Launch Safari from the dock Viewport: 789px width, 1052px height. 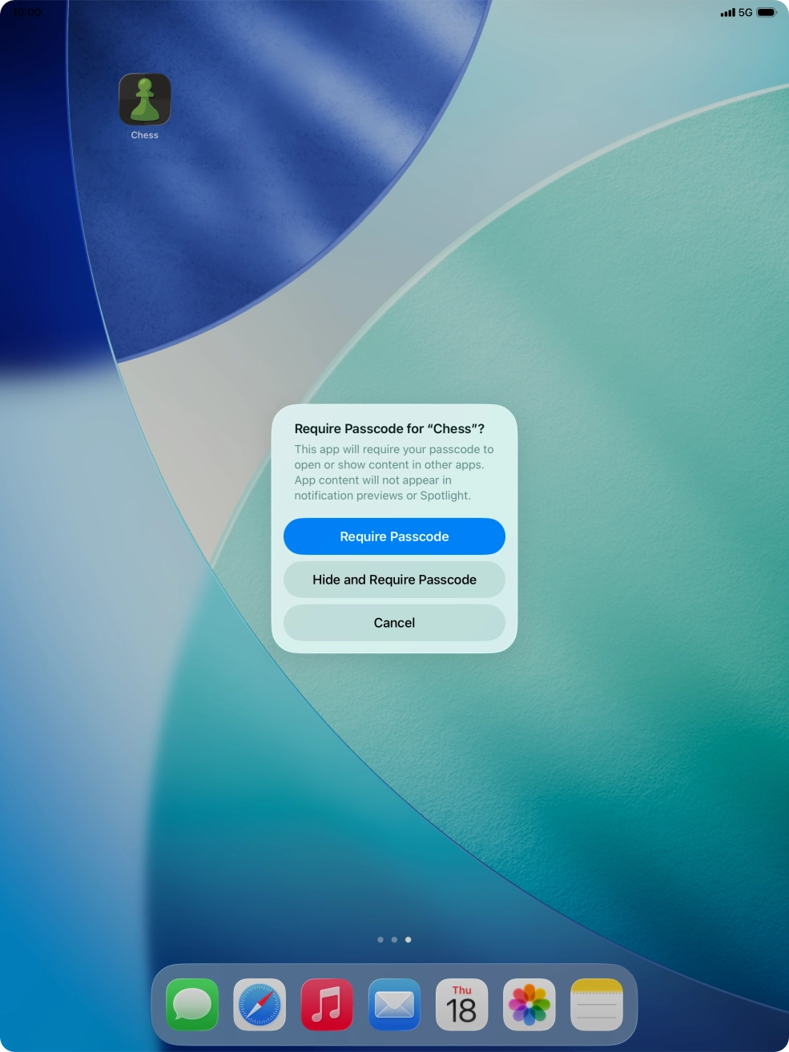(x=259, y=1004)
